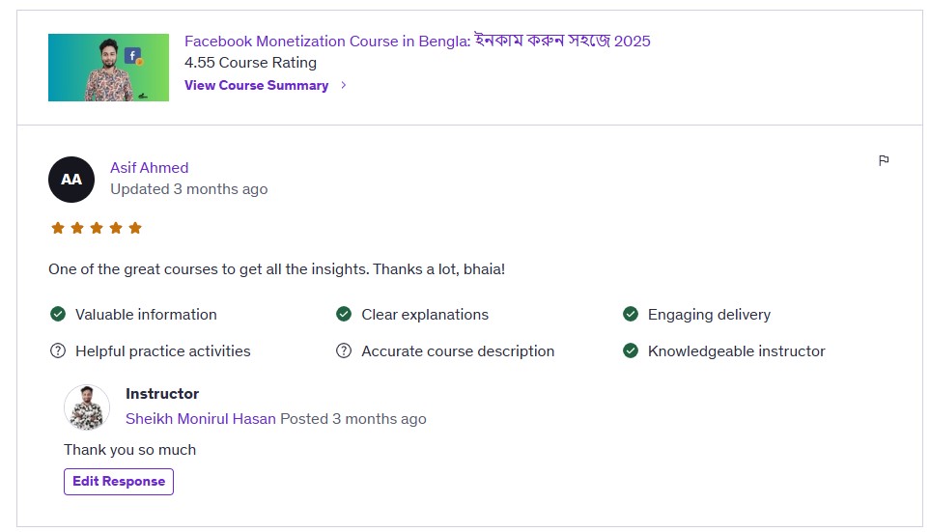
Task: Click the report flag icon
Action: click(883, 160)
